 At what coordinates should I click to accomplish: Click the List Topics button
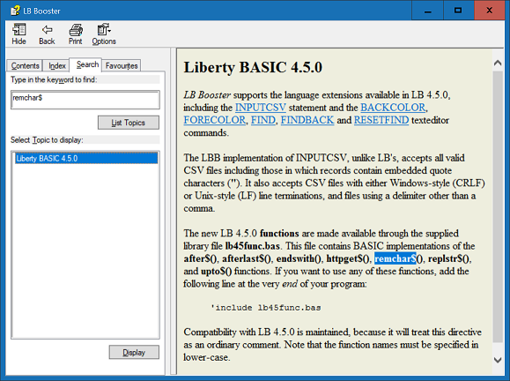pyautogui.click(x=129, y=123)
